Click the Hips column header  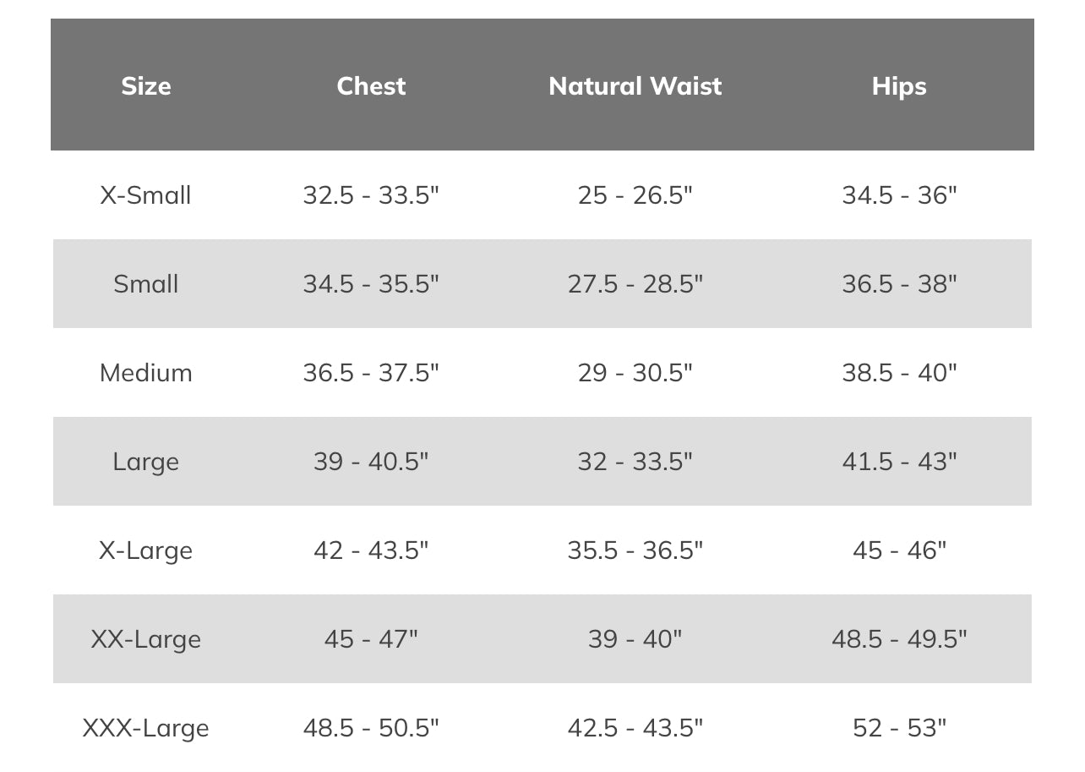click(899, 86)
